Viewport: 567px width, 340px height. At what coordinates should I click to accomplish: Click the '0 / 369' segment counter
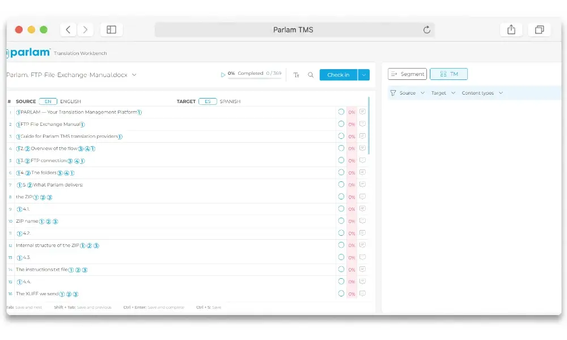274,73
